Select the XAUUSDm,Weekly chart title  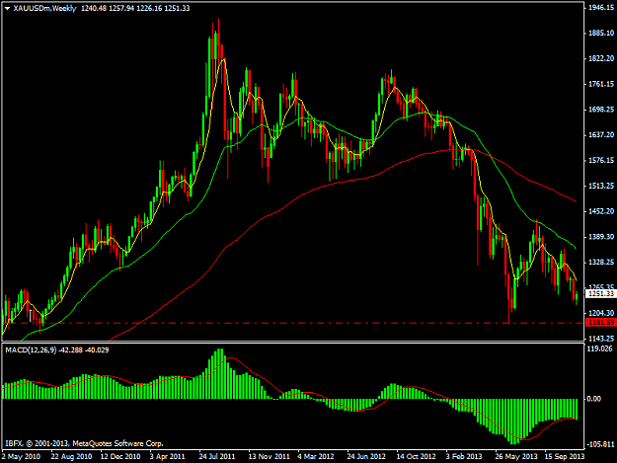(x=44, y=8)
